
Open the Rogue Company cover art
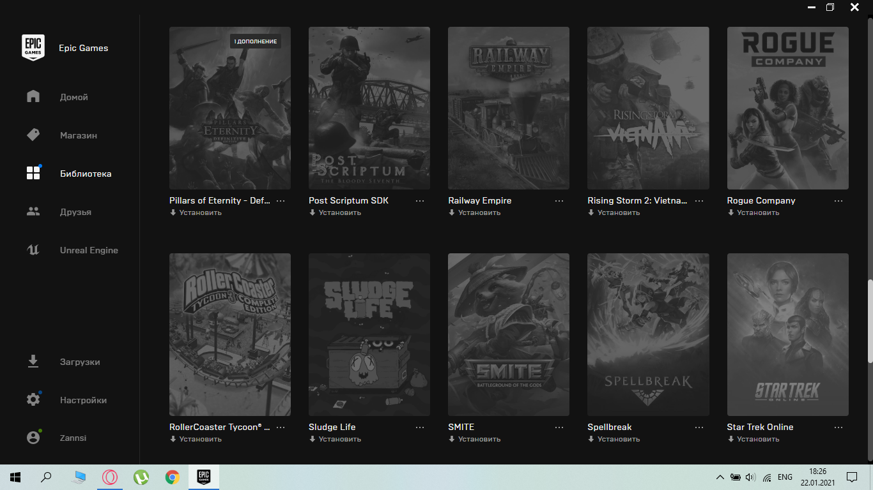pos(788,108)
